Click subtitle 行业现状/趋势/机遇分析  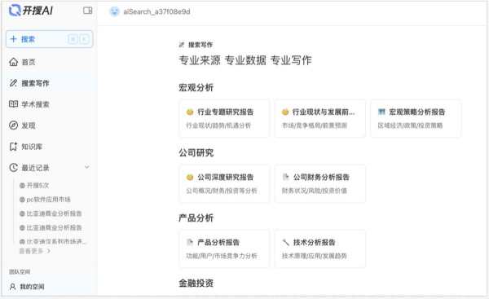point(218,125)
